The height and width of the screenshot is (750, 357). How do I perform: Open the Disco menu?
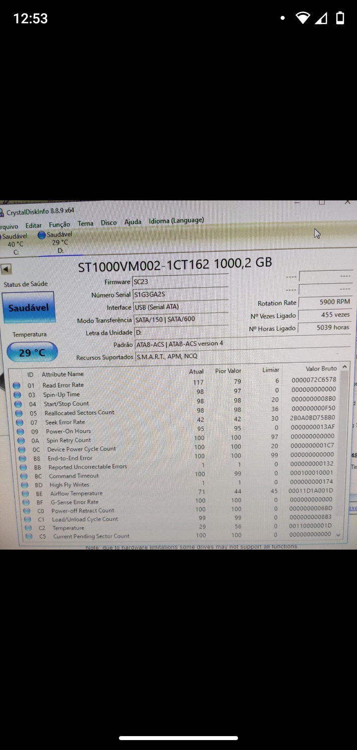click(x=109, y=223)
